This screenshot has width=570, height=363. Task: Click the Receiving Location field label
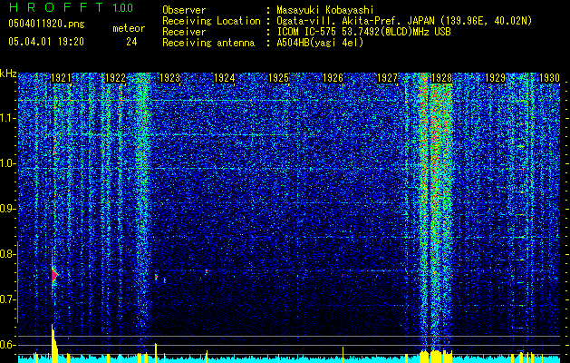coord(211,21)
